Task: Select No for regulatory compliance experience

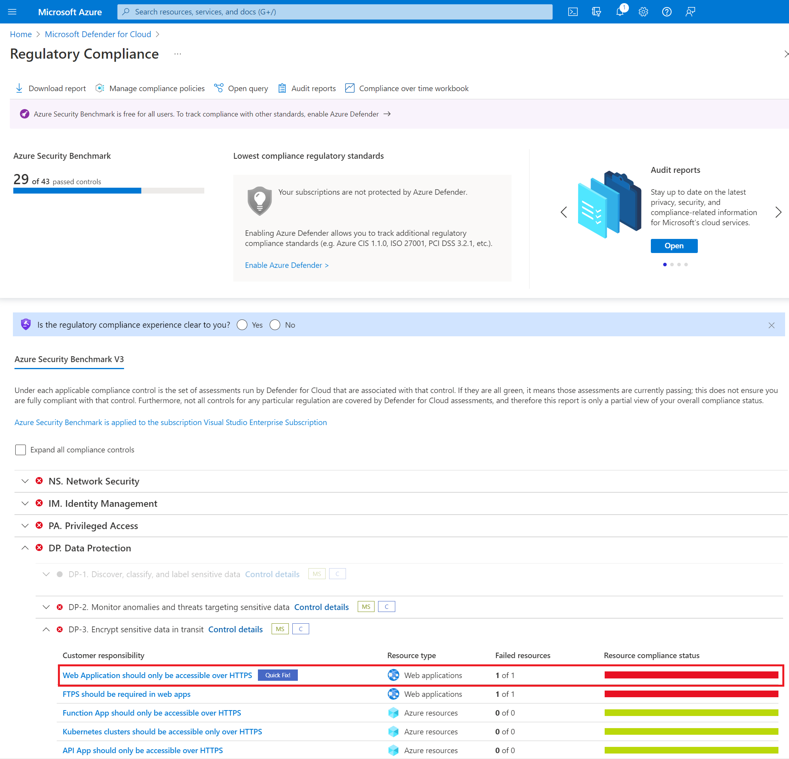Action: [275, 325]
